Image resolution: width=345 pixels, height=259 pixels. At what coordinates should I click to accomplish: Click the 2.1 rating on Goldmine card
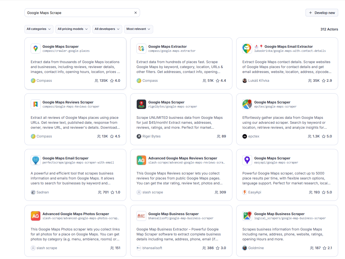[329, 248]
